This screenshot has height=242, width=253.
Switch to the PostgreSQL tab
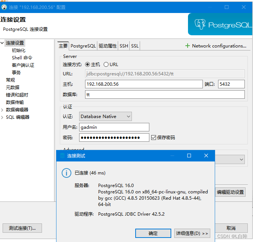coord(83,46)
